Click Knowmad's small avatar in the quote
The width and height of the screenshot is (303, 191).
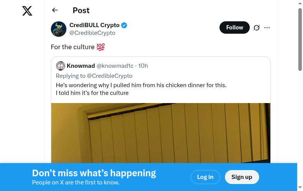[x=60, y=65]
